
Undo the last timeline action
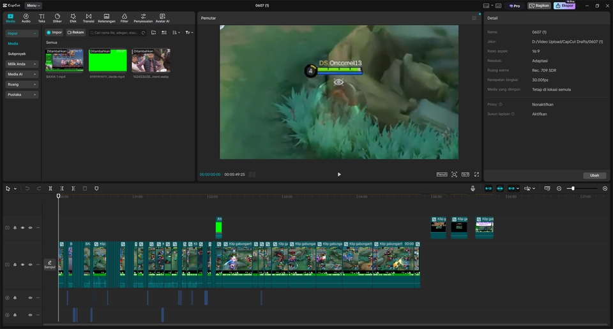tap(27, 189)
